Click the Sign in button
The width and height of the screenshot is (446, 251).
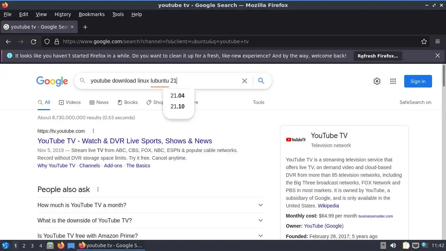[418, 81]
